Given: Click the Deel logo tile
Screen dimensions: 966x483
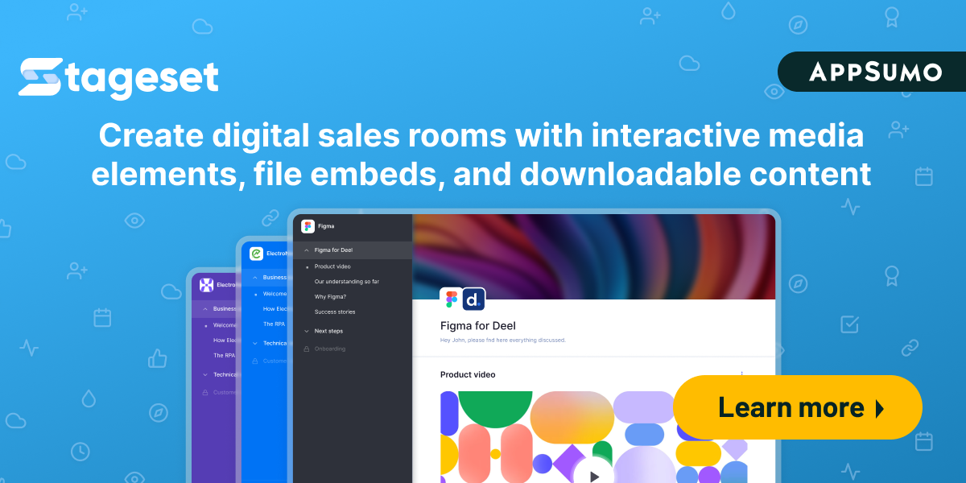Looking at the screenshot, I should click(473, 299).
